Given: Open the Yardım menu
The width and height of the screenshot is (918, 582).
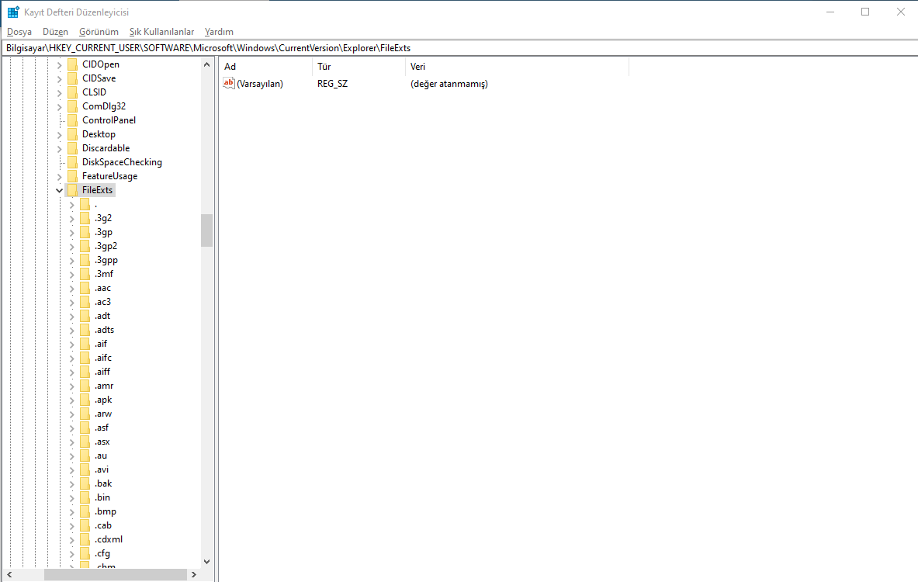Looking at the screenshot, I should click(x=219, y=32).
